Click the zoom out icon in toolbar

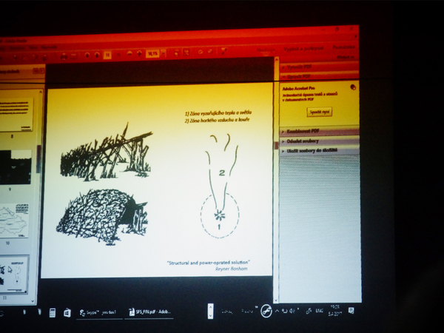tap(129, 53)
